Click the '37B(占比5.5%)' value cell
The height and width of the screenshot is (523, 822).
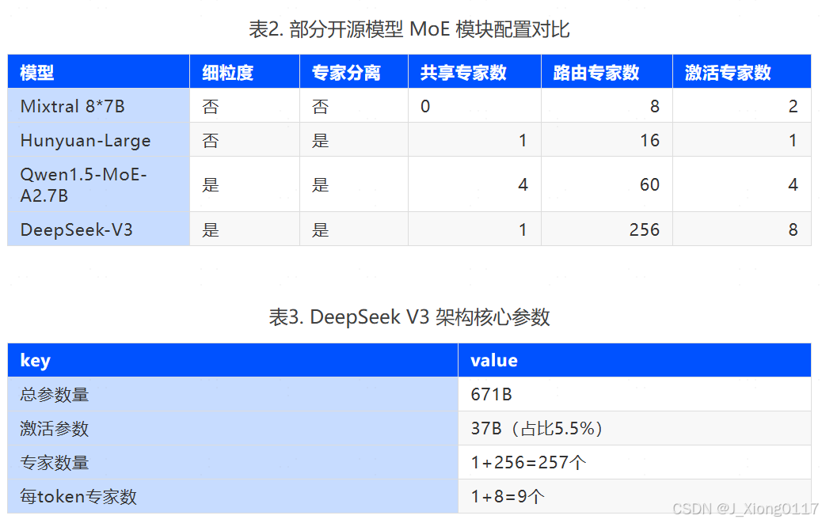635,428
